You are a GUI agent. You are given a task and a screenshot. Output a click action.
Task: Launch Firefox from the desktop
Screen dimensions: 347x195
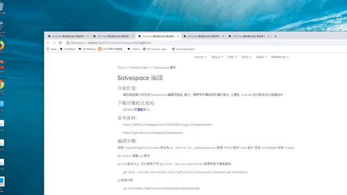point(2,47)
